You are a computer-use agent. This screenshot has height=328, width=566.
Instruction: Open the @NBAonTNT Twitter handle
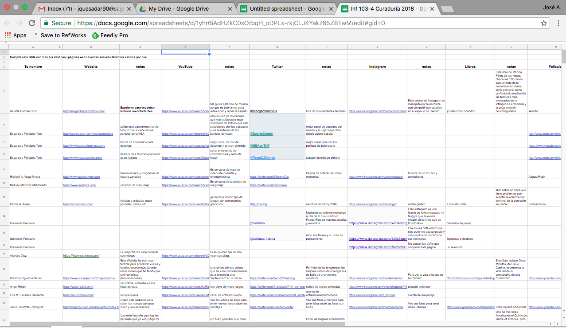(x=260, y=145)
